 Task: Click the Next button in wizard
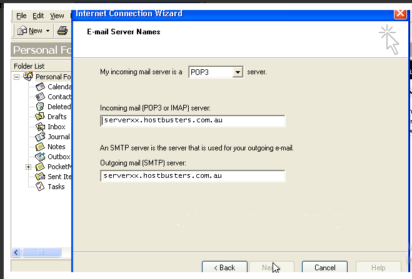(x=271, y=267)
